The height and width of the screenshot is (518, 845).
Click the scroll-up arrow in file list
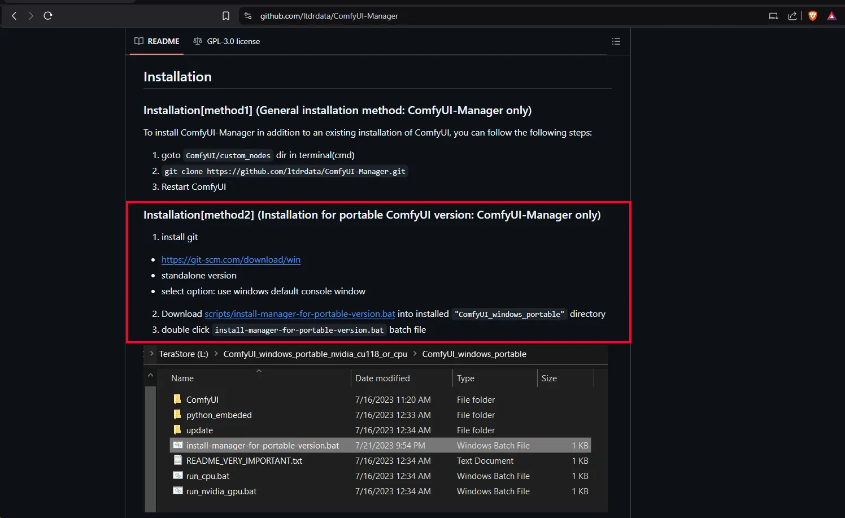pos(150,375)
